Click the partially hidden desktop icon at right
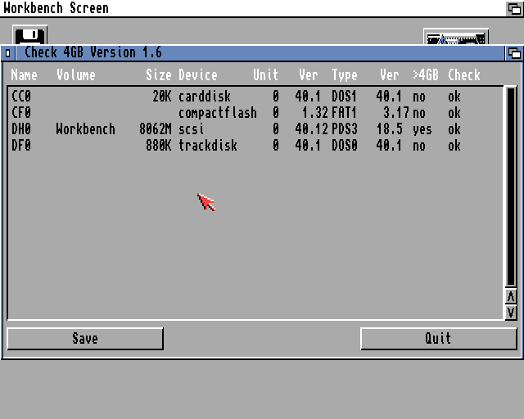 (x=455, y=38)
